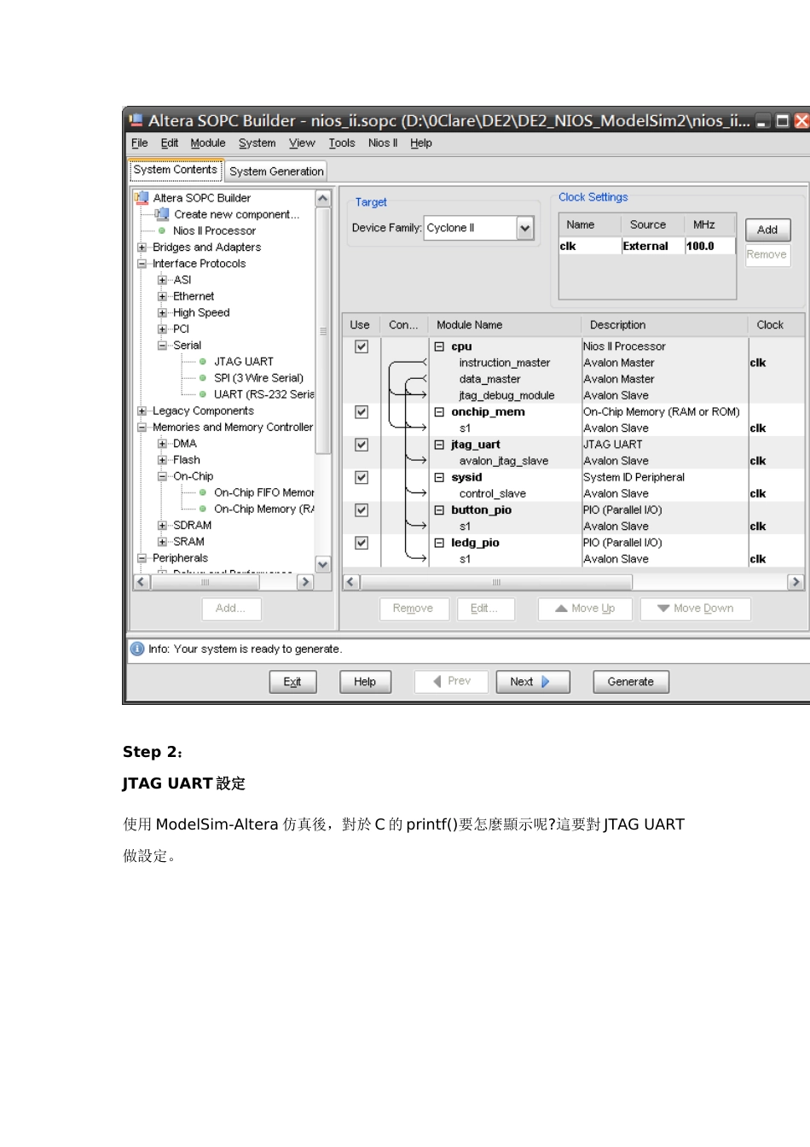Expand the Flash tree node
The width and height of the screenshot is (810, 1147).
[x=162, y=460]
